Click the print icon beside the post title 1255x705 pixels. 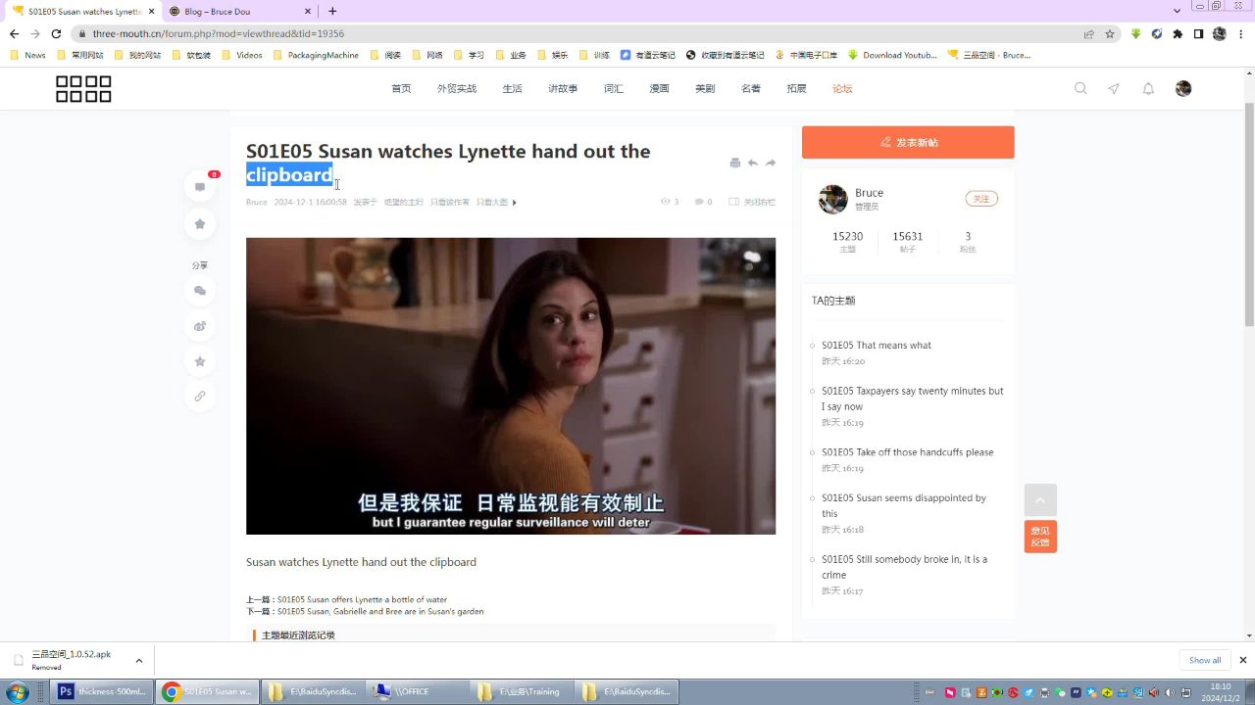pos(735,163)
